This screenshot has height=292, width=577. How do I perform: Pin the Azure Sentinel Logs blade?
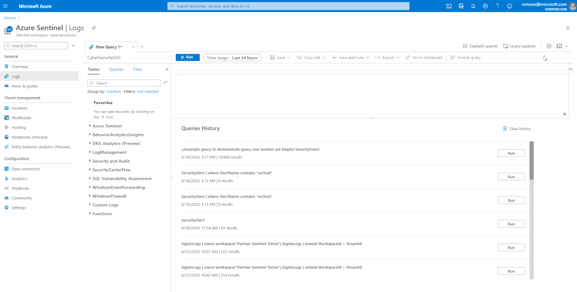[94, 28]
